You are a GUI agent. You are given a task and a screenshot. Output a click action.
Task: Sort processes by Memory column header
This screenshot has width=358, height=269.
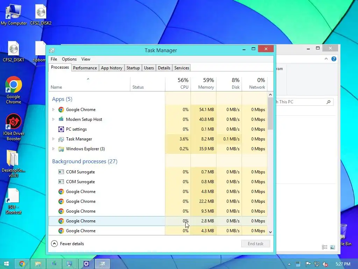pos(203,84)
